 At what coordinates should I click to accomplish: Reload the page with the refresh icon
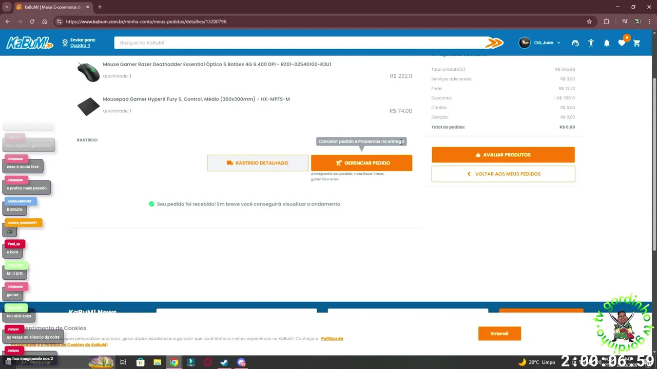32,22
